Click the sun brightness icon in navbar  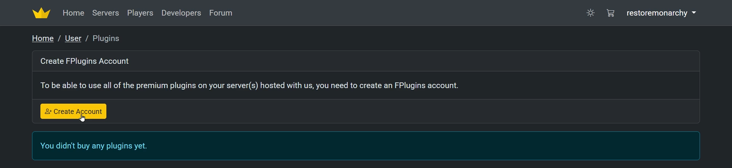click(590, 13)
